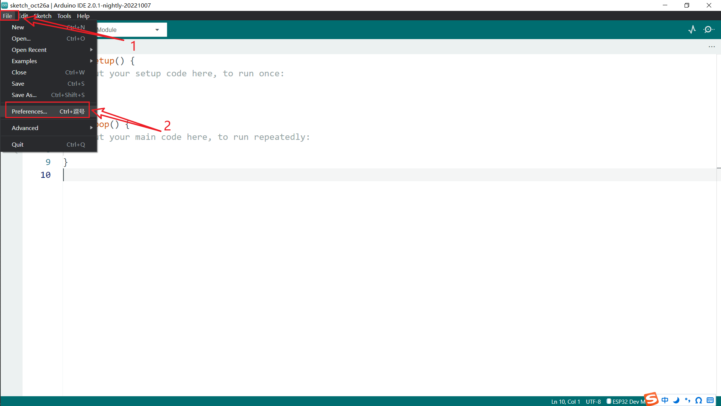Choose Save from the File menu

click(x=49, y=83)
